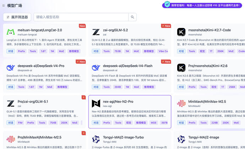This screenshot has height=149, width=245.
Task: Click the FIM tag on GLM-5.1 card
Action: (20, 123)
